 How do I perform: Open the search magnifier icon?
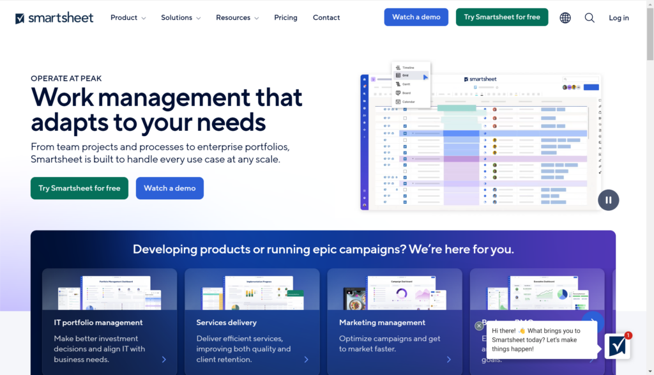pos(589,18)
